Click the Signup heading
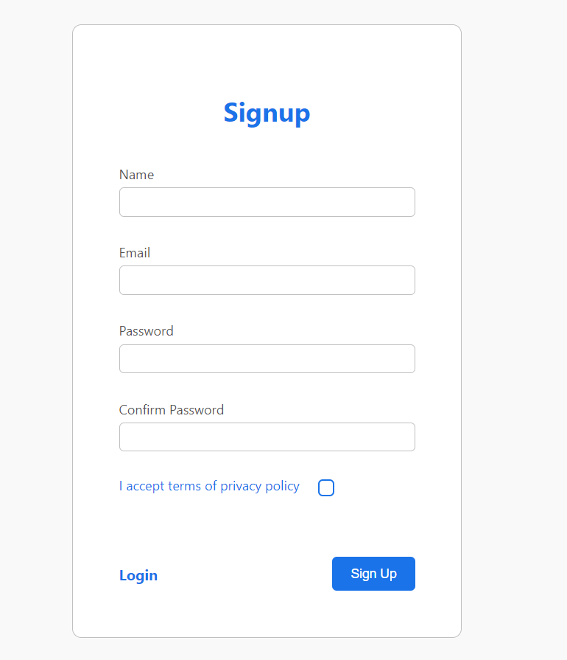 (267, 113)
